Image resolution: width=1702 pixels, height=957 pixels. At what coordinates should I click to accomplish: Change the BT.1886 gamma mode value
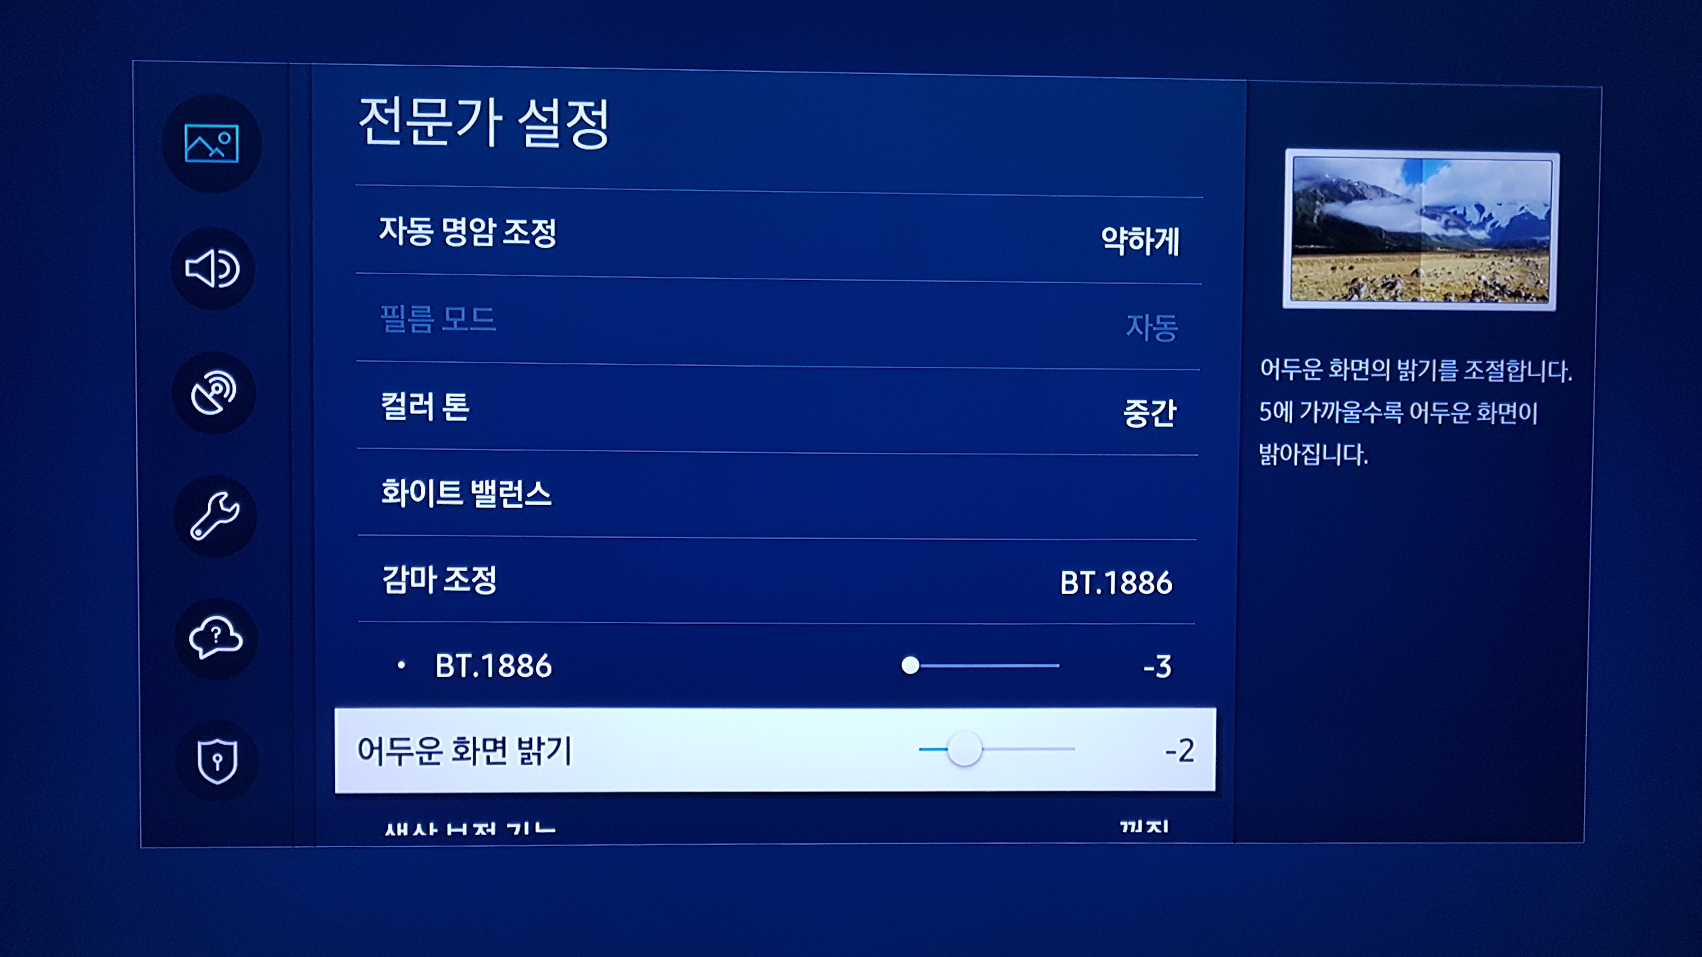1116,583
